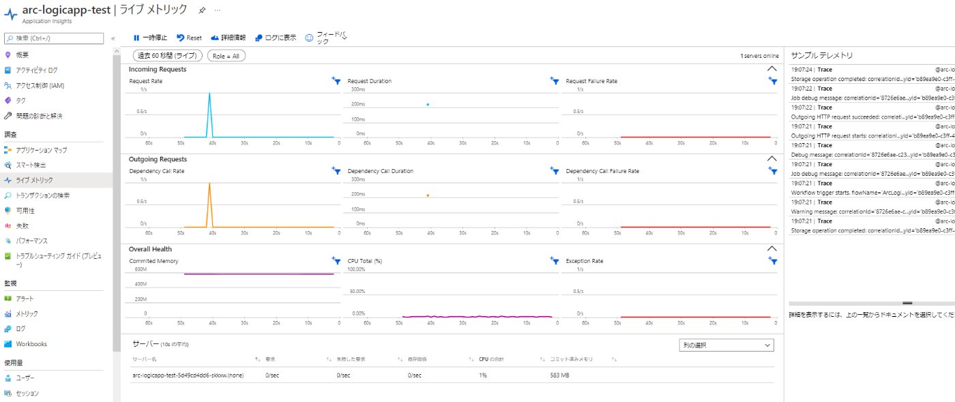Add filter on Request Rate chart
This screenshot has width=955, height=402.
(336, 80)
